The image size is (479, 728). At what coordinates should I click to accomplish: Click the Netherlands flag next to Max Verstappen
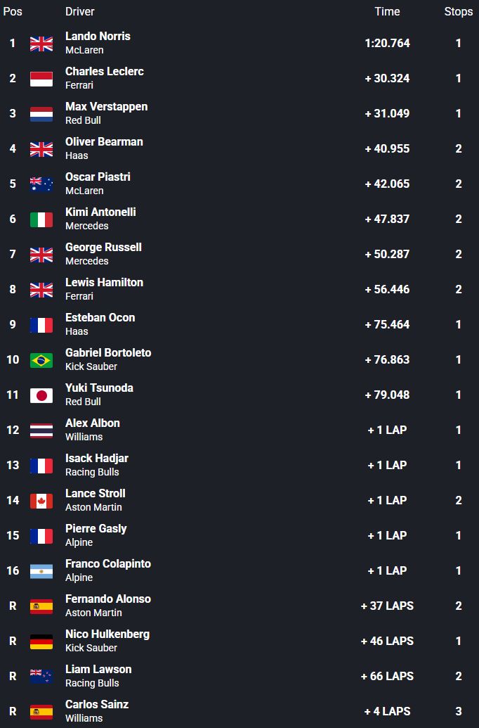(41, 114)
